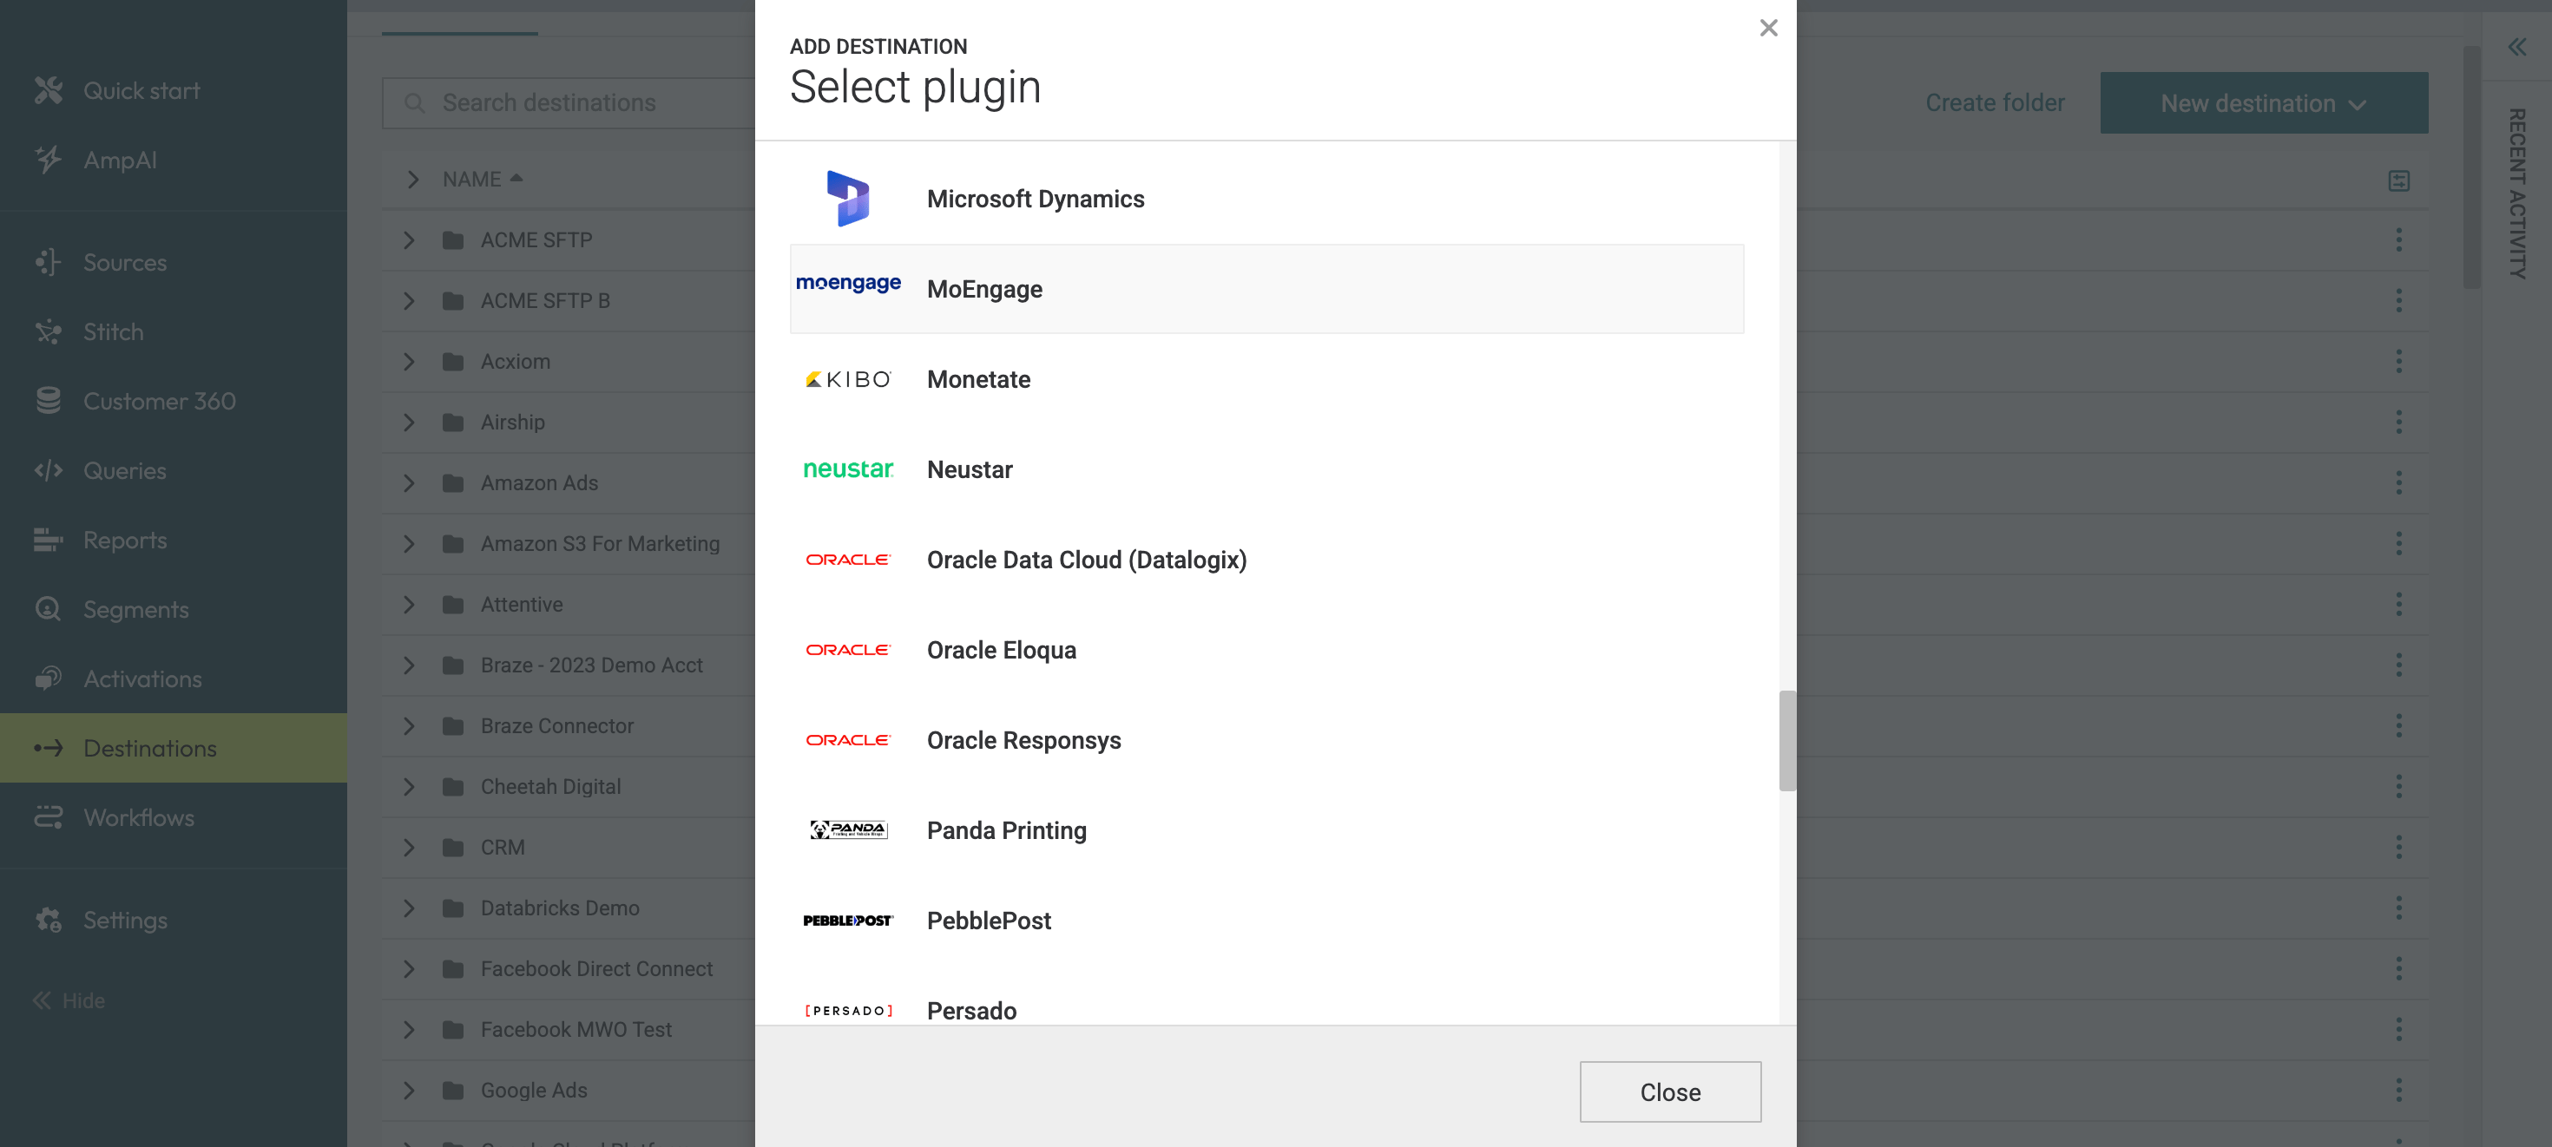
Task: Expand the Attentive folder
Action: pyautogui.click(x=408, y=604)
